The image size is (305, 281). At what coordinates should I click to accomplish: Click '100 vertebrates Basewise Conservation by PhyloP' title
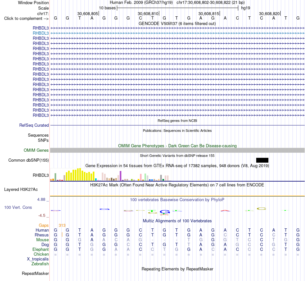click(177, 200)
